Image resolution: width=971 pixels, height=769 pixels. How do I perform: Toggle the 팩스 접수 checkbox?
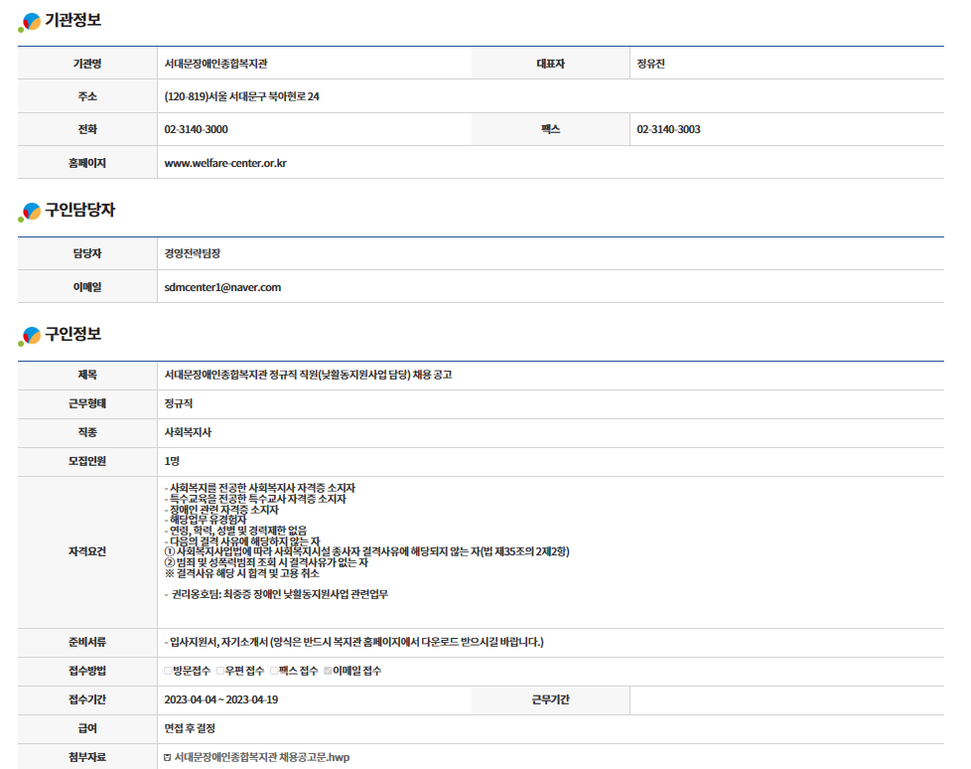pos(274,671)
